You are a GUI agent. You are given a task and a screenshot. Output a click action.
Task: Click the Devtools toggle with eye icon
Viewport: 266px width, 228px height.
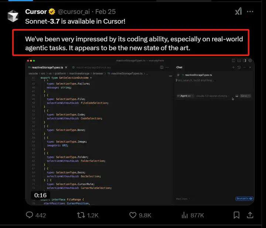(245, 199)
